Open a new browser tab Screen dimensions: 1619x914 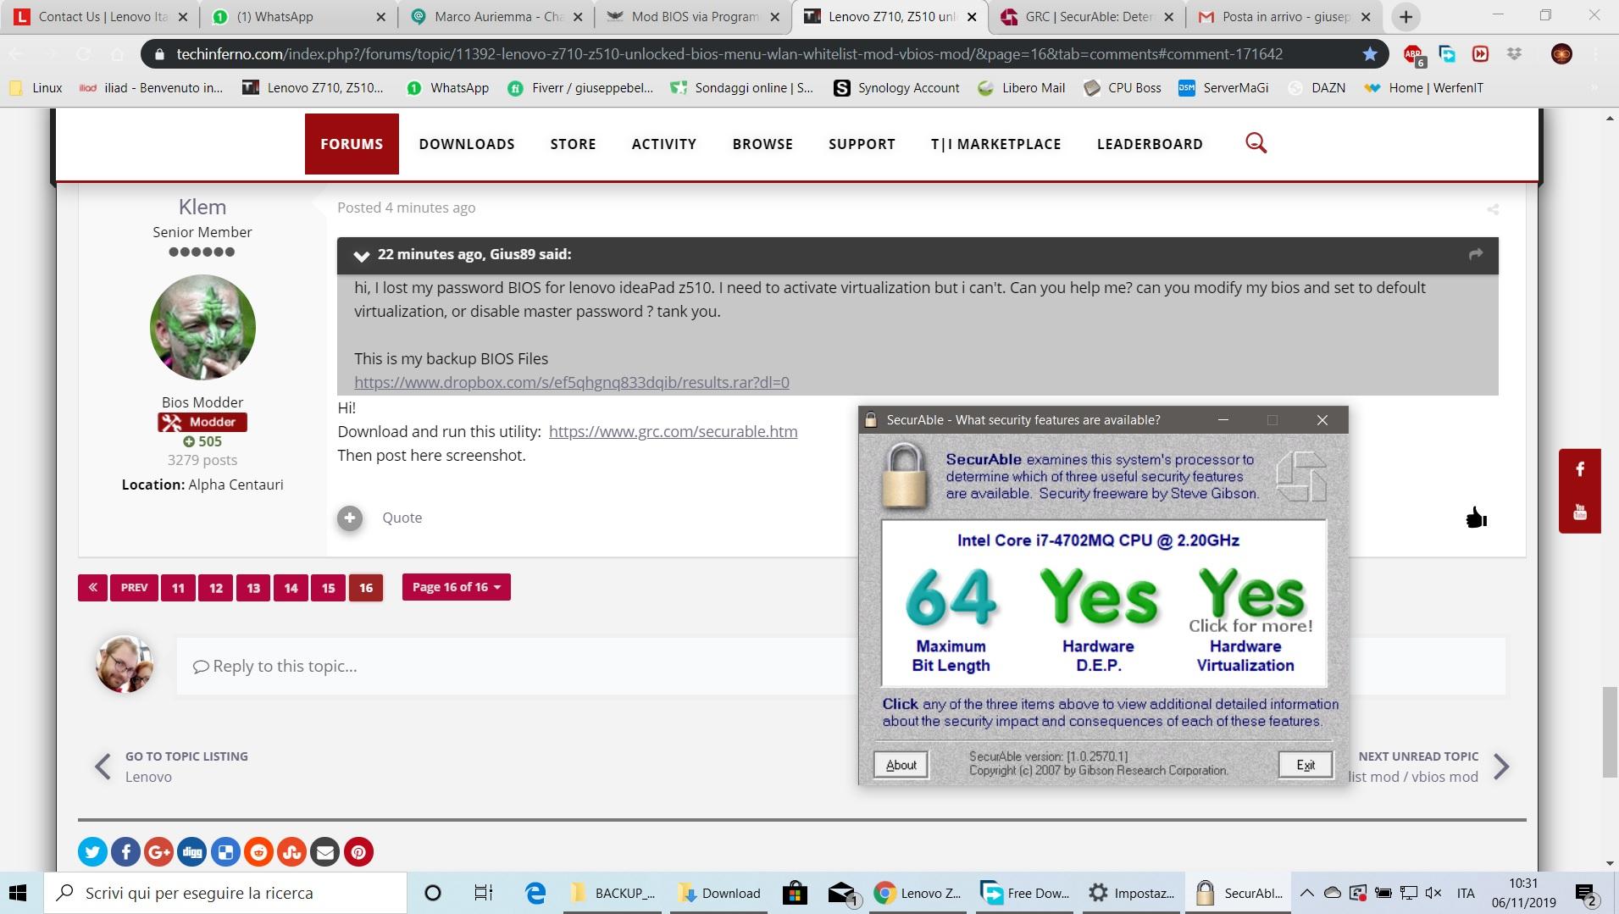tap(1406, 16)
